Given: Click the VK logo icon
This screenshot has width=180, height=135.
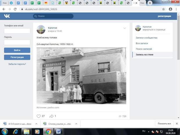Looking at the screenshot, I should click(x=7, y=16).
